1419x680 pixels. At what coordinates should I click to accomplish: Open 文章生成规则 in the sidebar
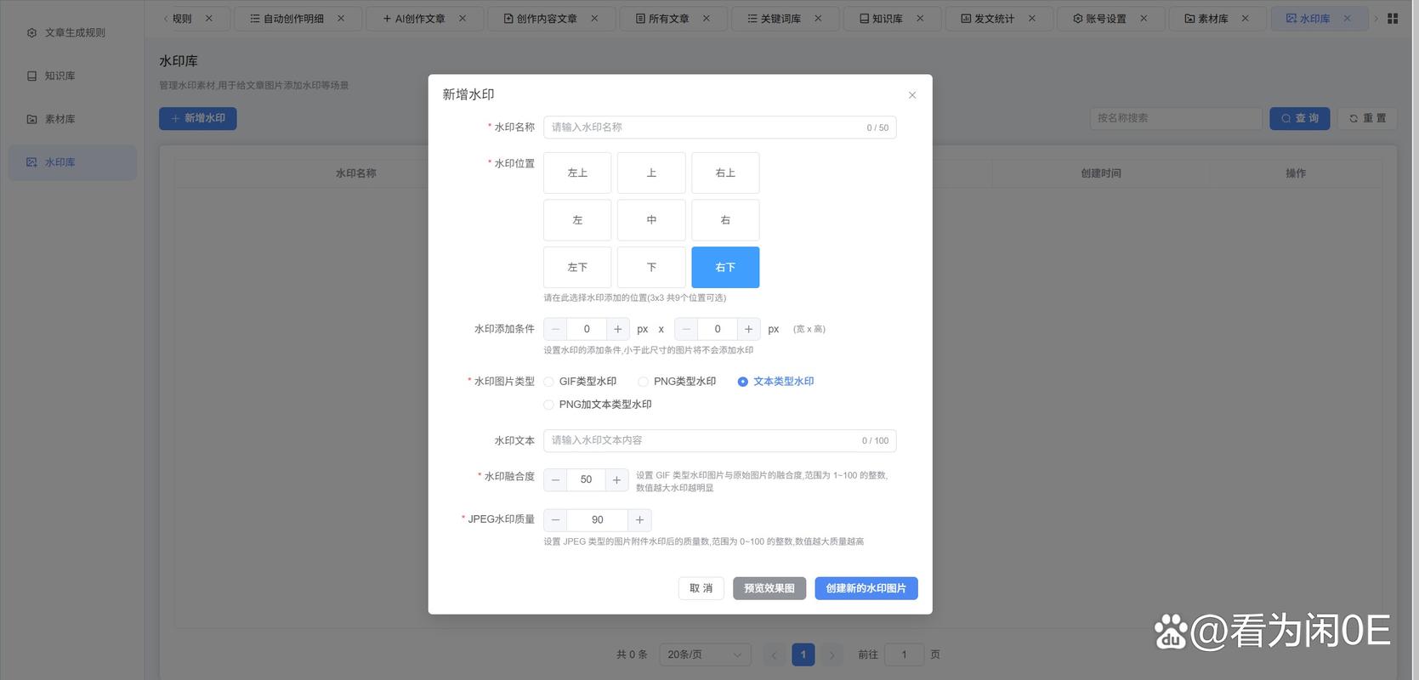[x=72, y=32]
